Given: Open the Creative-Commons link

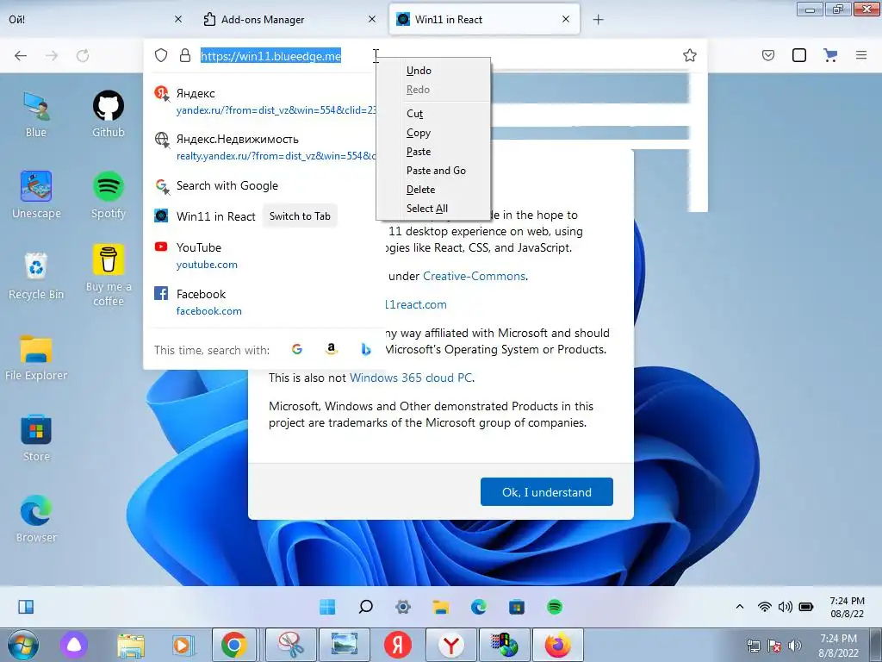Looking at the screenshot, I should click(x=475, y=277).
